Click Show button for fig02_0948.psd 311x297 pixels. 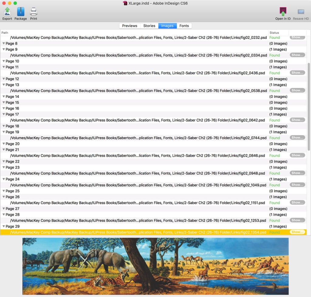[x=297, y=173]
